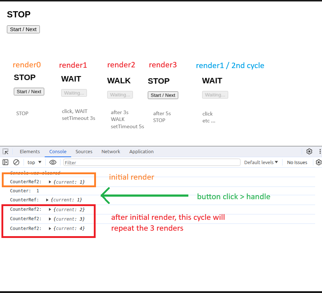Clear the console with the circle-slash icon

(x=16, y=162)
